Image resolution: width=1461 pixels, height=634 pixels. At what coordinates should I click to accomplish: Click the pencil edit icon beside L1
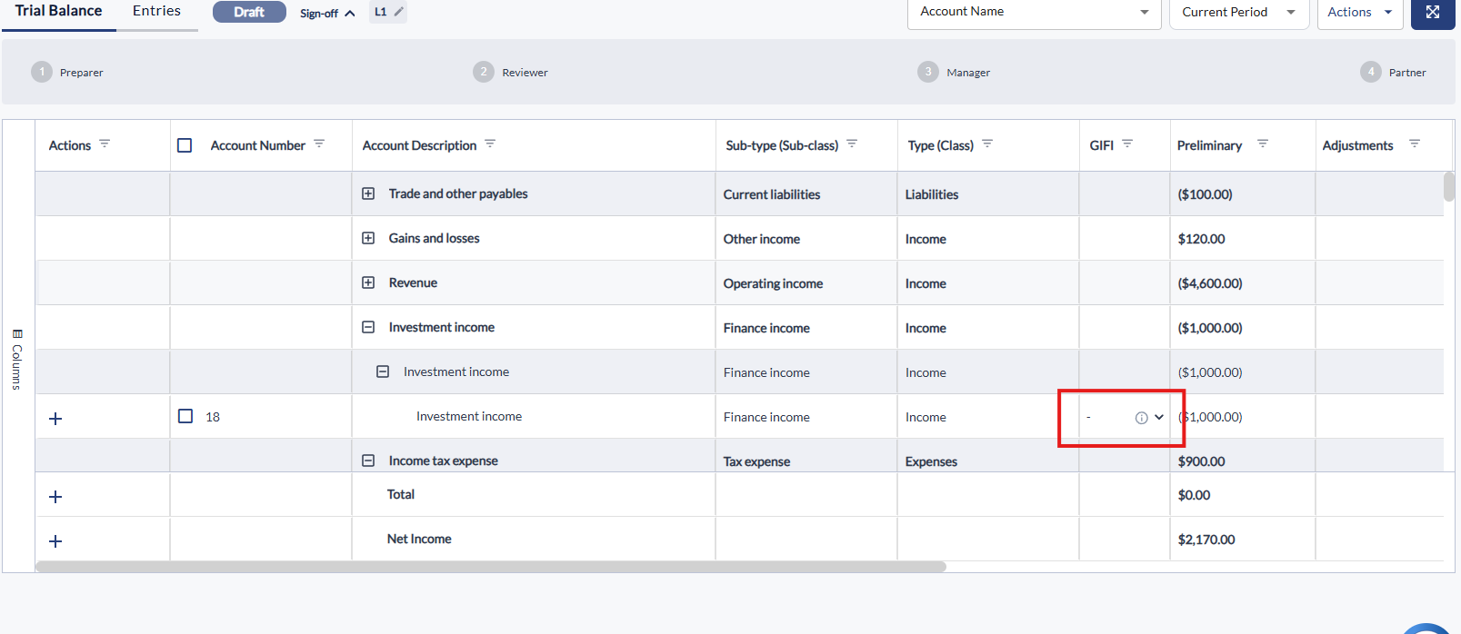pos(398,12)
